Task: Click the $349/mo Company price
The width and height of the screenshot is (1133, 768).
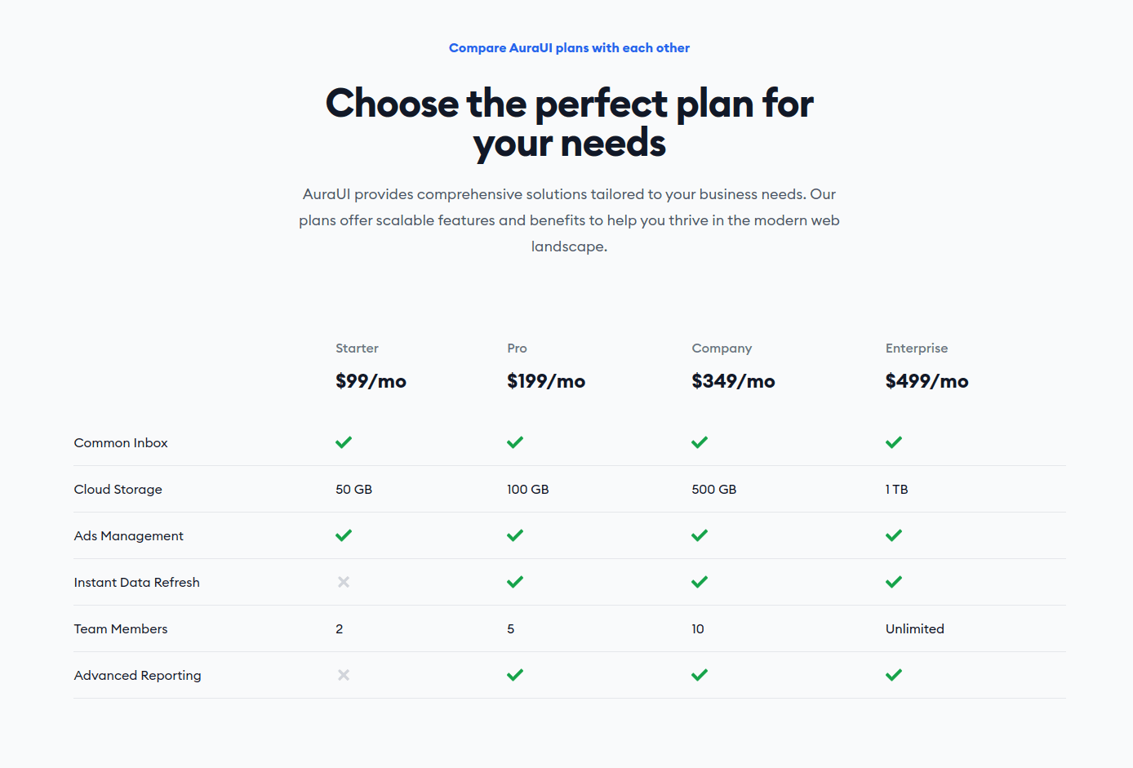Action: [733, 381]
